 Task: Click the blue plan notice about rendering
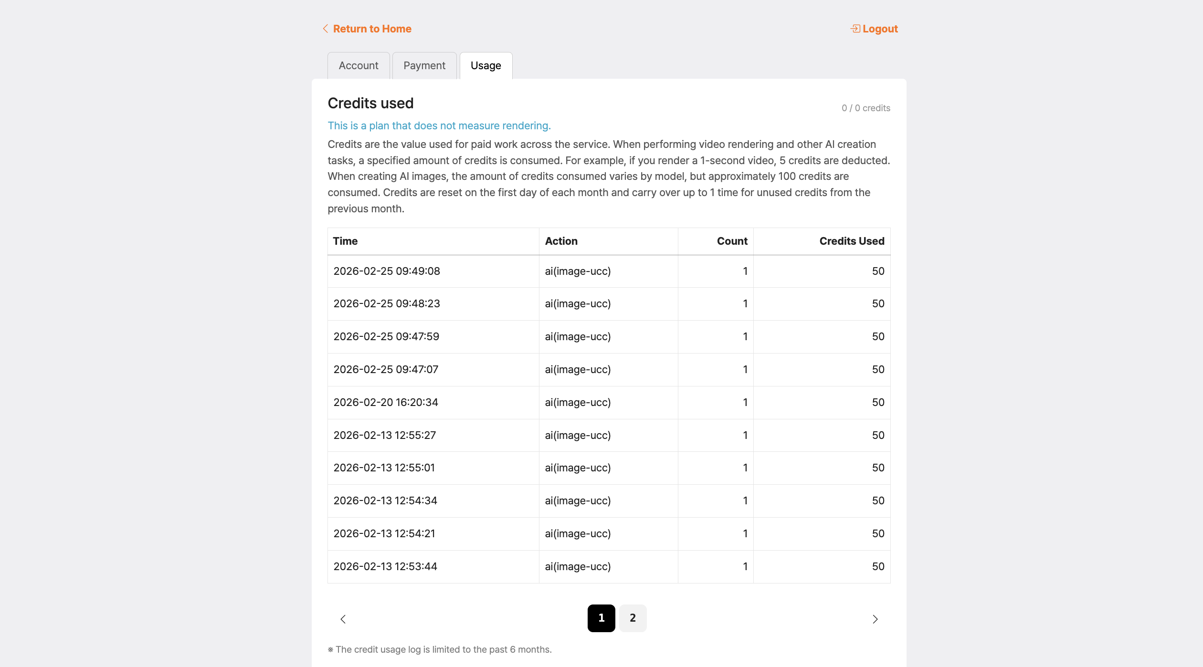click(439, 125)
